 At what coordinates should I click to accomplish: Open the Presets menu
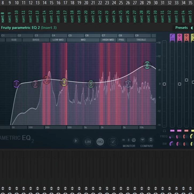[181, 28]
